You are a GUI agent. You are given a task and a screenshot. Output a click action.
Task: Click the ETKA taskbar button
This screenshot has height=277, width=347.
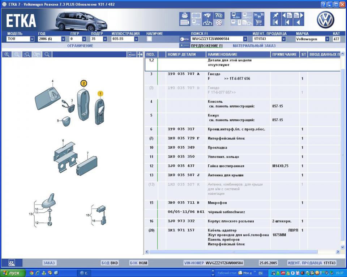click(84, 273)
